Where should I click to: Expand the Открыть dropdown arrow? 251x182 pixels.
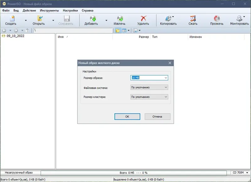pyautogui.click(x=53, y=20)
